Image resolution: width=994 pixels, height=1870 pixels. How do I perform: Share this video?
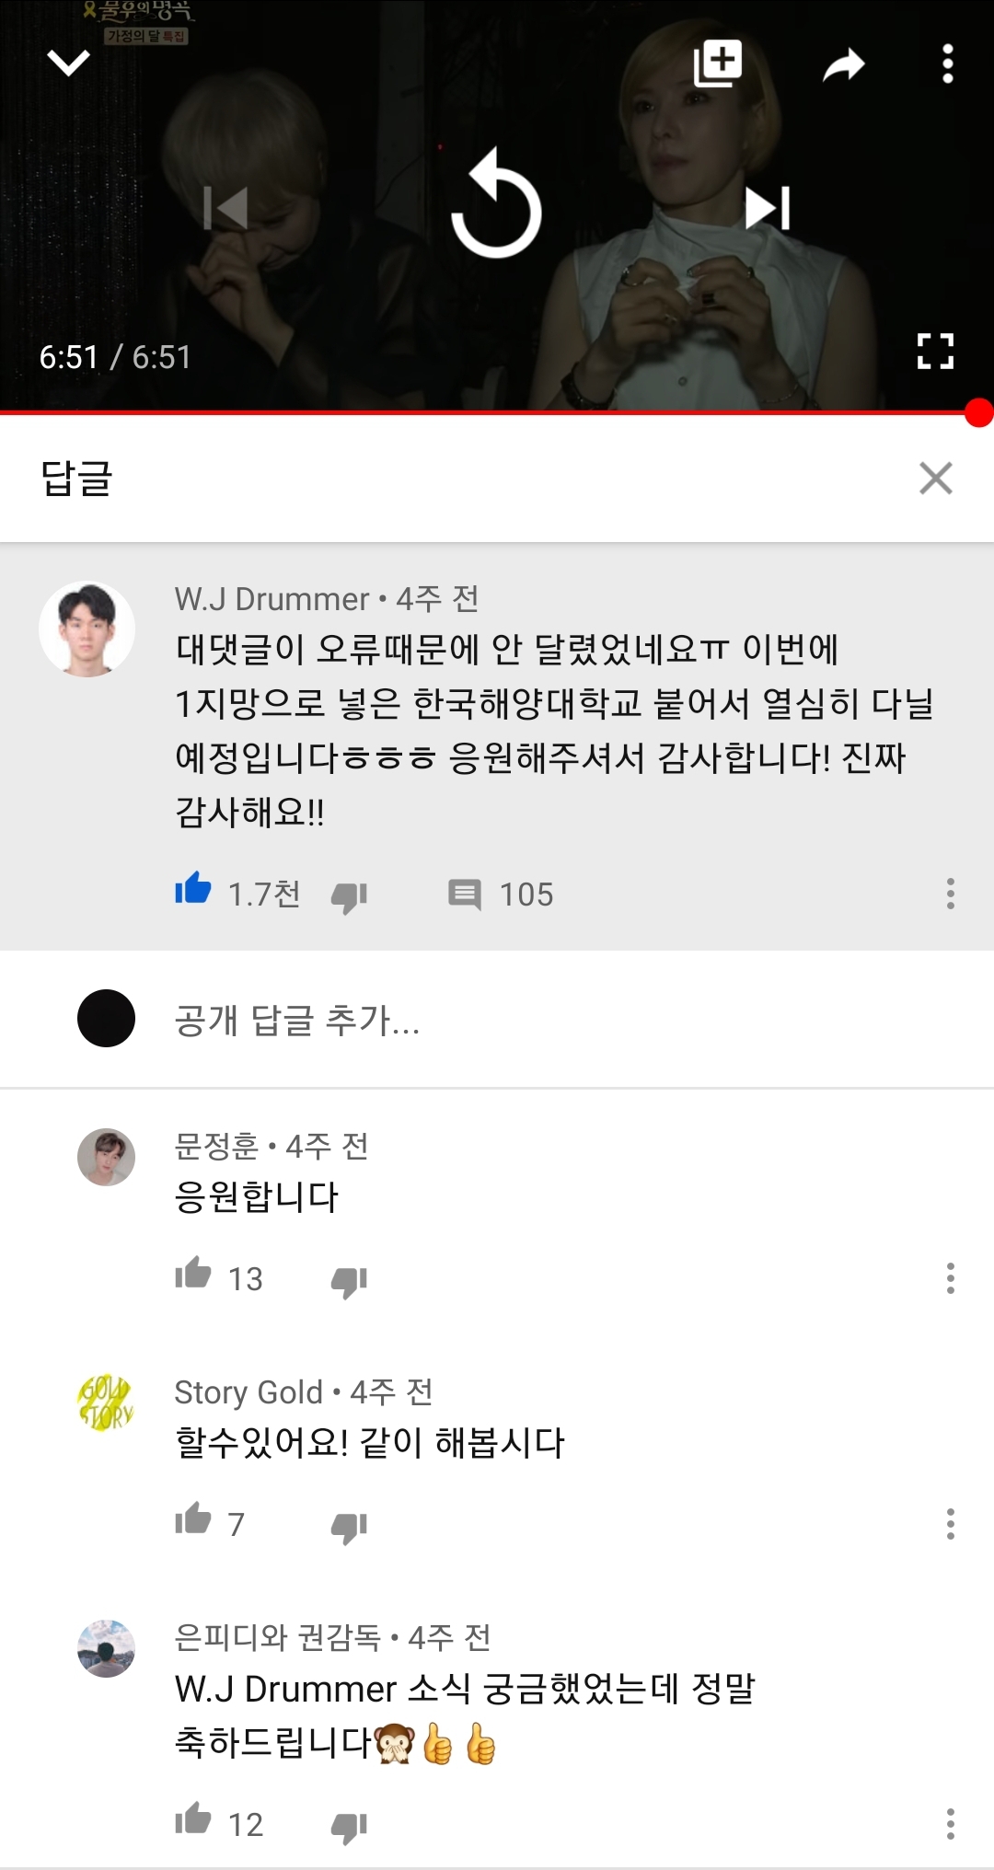[x=843, y=64]
